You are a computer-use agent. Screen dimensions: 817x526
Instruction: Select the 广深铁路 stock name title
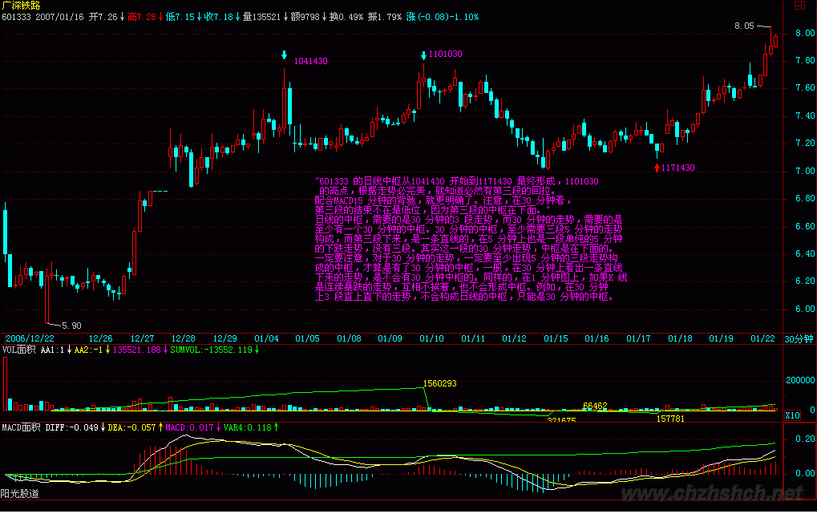coord(21,6)
